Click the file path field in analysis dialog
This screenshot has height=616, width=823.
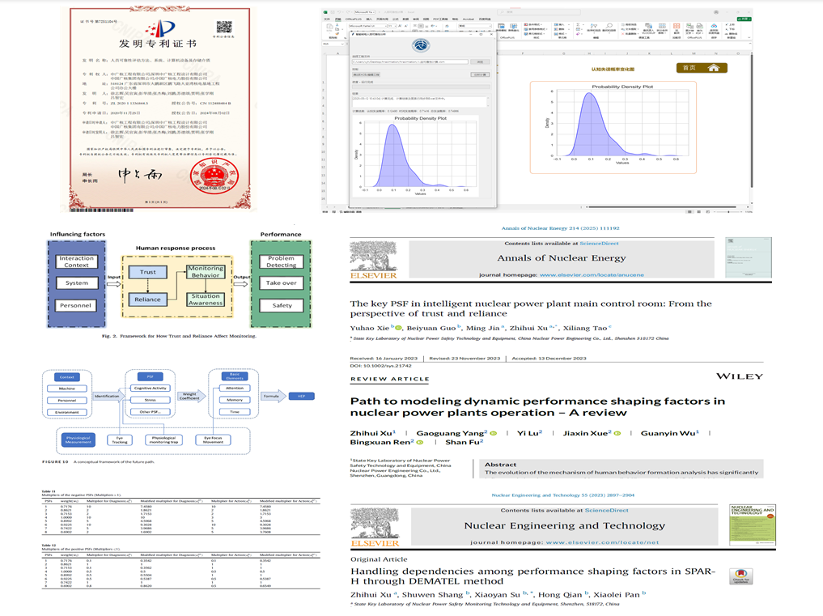(411, 62)
